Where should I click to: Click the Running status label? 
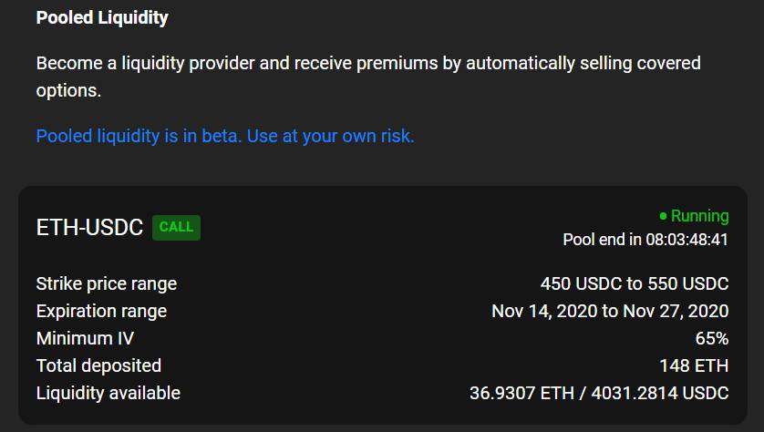pos(699,216)
